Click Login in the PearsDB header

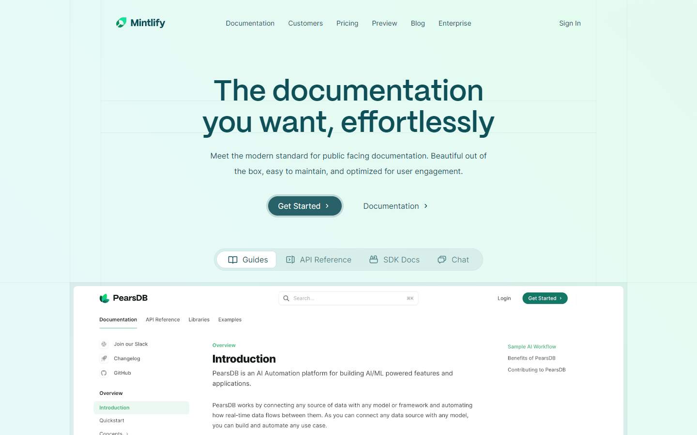(x=504, y=298)
